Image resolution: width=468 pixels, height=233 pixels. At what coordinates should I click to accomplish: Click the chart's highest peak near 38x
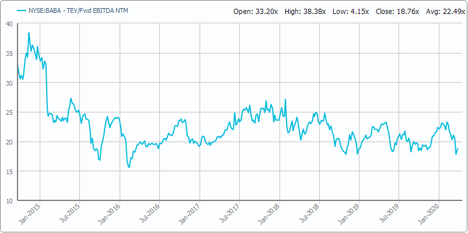click(x=29, y=33)
